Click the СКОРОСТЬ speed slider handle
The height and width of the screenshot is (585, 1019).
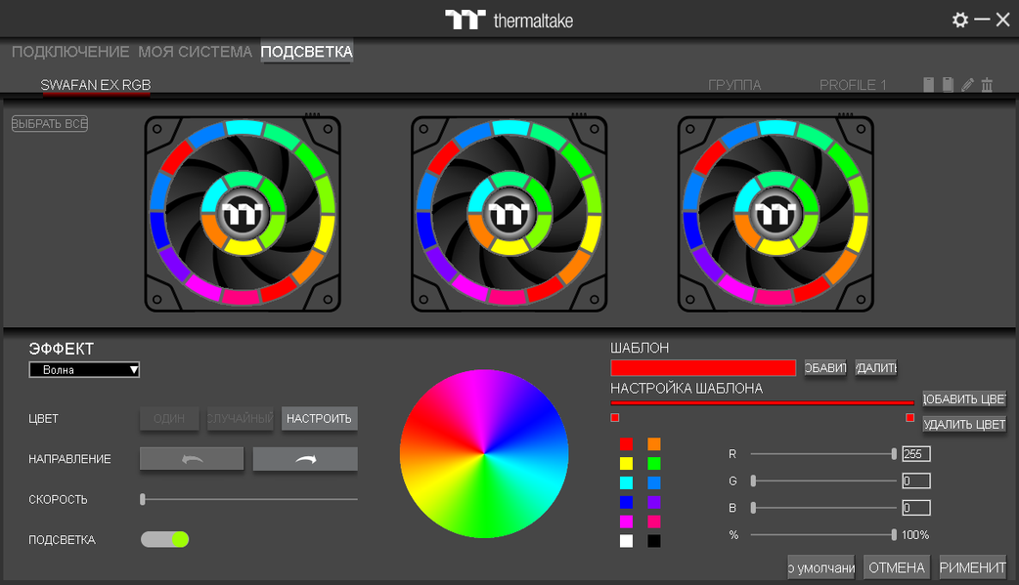click(x=143, y=499)
